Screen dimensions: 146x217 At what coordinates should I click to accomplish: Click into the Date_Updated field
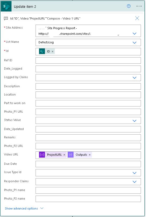(88, 129)
